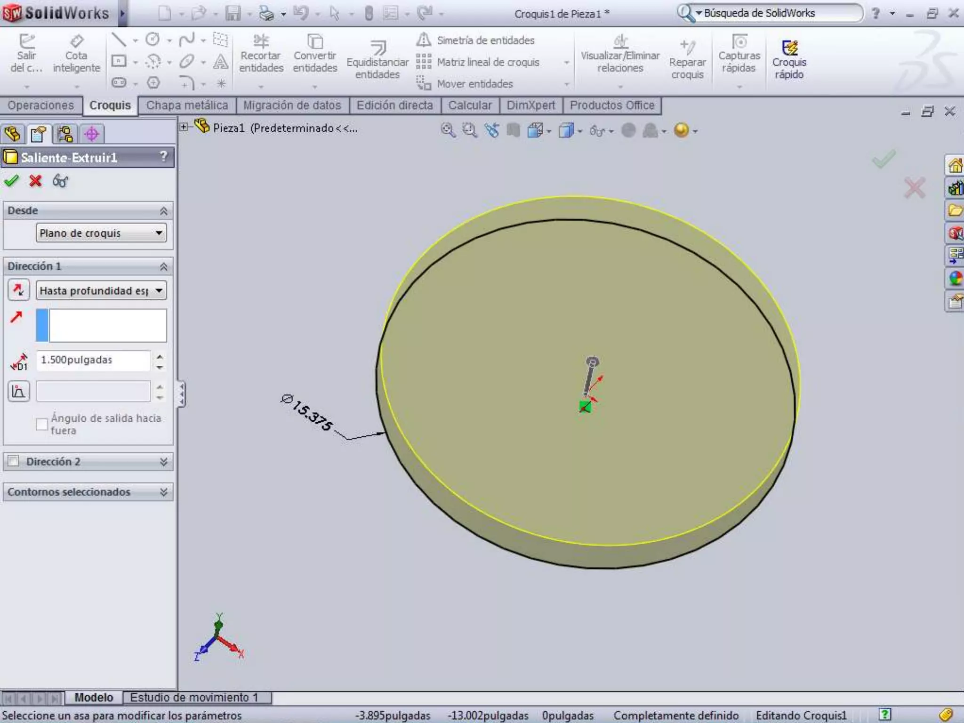Click the Convertir entidades icon

click(314, 55)
